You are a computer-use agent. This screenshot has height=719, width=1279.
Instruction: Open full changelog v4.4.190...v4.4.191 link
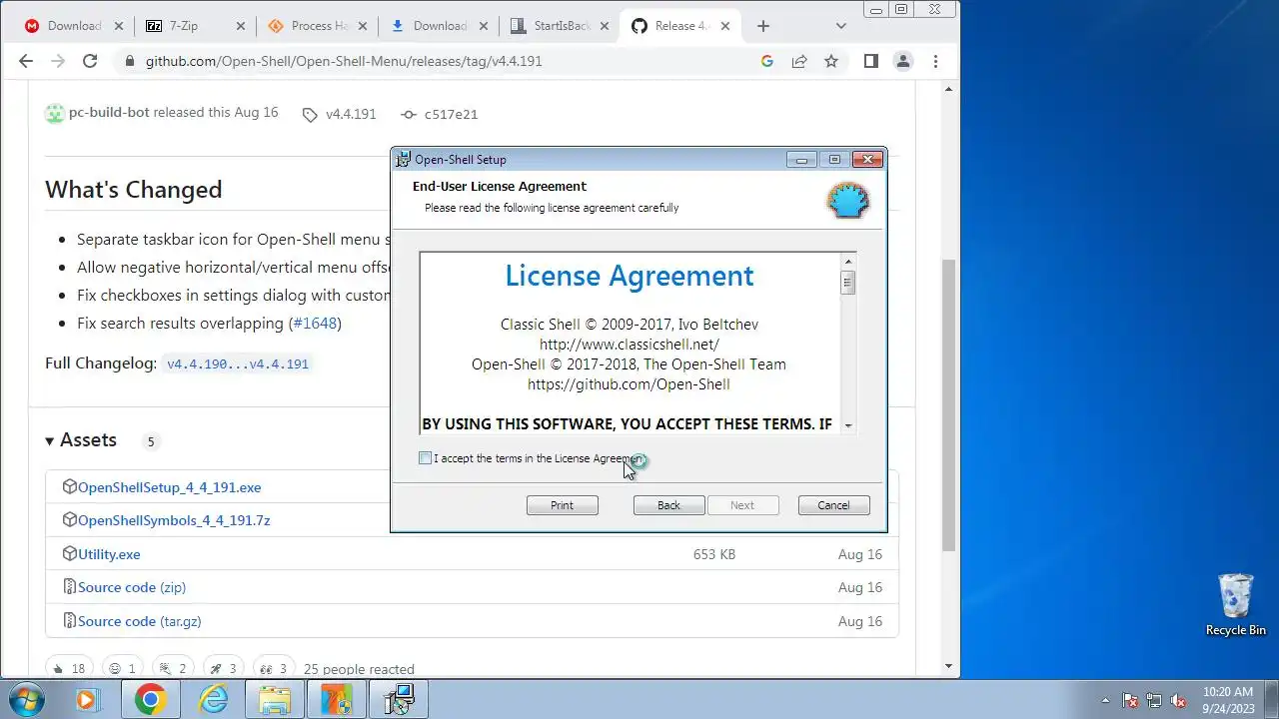click(238, 363)
